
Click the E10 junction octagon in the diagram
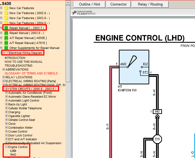(157, 139)
